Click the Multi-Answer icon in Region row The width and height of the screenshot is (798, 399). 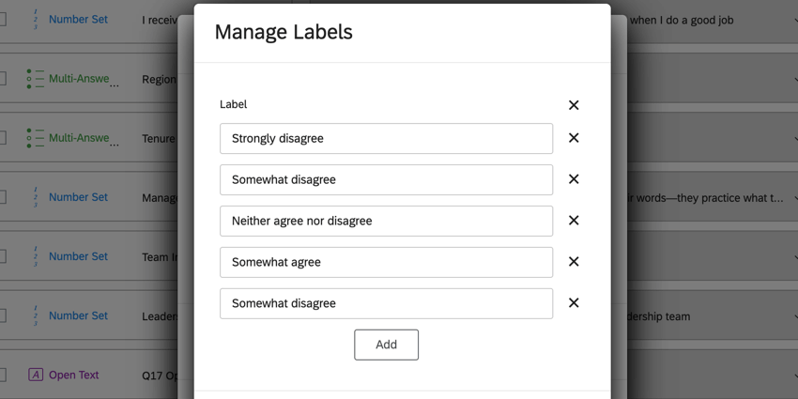[35, 79]
